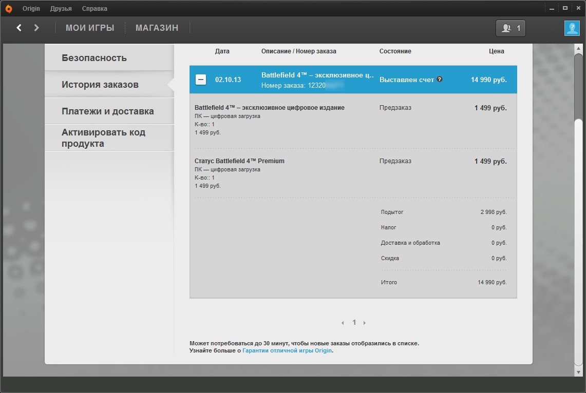Click the order date 02.10.13
The image size is (586, 393).
coord(228,80)
